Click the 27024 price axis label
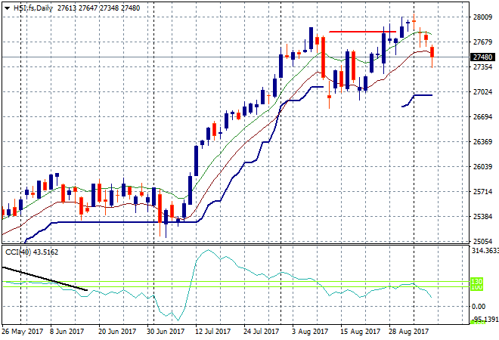499x340 pixels. coord(482,92)
